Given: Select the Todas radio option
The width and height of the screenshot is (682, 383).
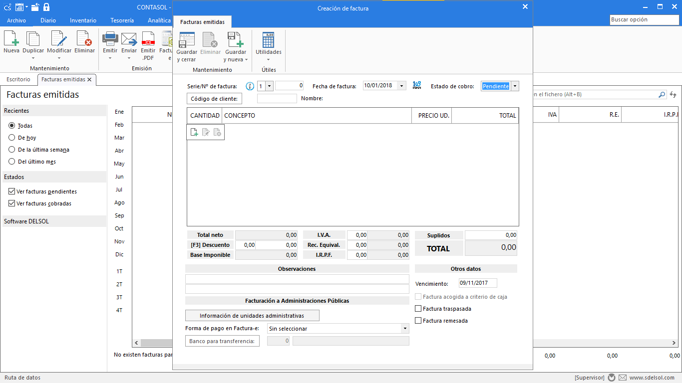Looking at the screenshot, I should (x=12, y=126).
